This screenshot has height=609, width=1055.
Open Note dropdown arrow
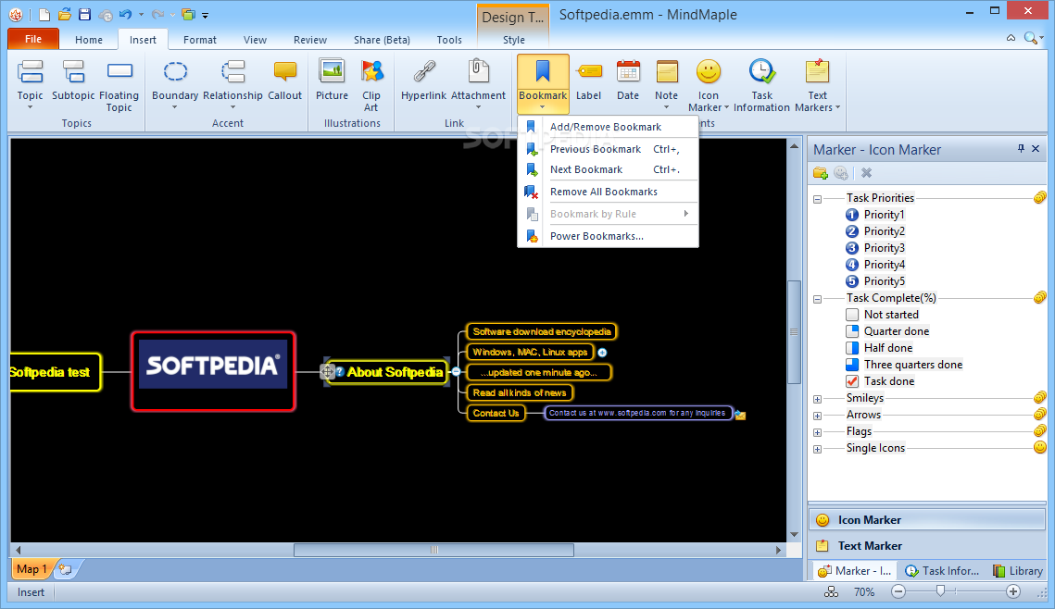(x=667, y=106)
